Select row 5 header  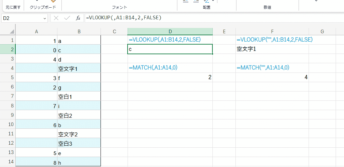(x=8, y=78)
